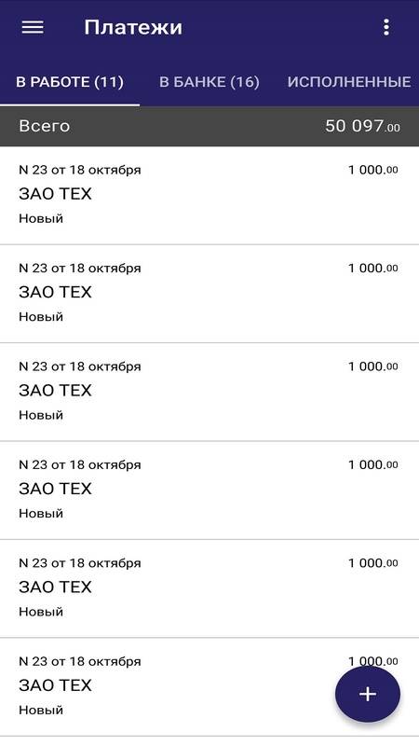Click N 23 от 18 октября on fifth payment
This screenshot has width=419, height=746.
(x=80, y=563)
